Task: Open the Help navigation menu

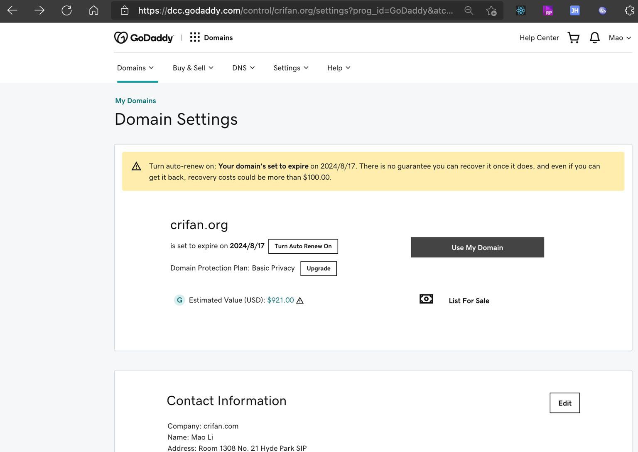Action: pyautogui.click(x=339, y=68)
